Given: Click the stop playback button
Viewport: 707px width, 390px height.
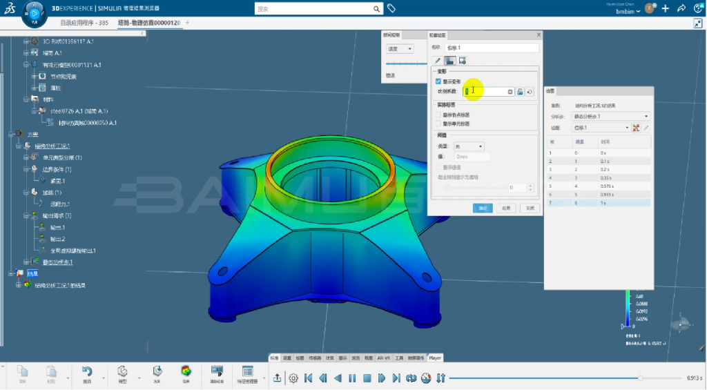Looking at the screenshot, I should point(367,378).
